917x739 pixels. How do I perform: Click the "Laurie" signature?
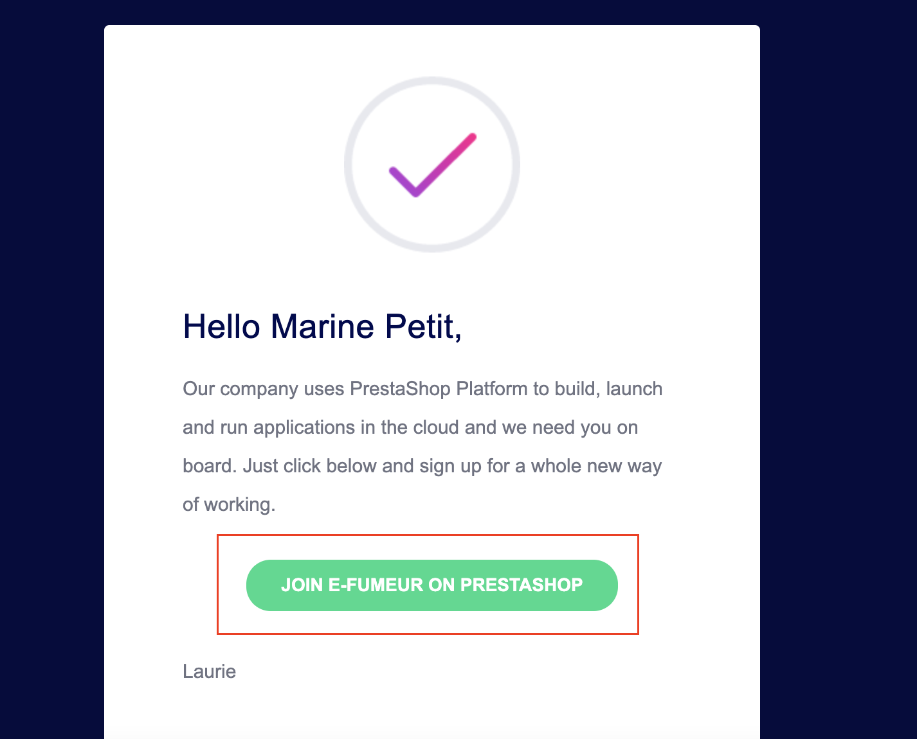[209, 672]
